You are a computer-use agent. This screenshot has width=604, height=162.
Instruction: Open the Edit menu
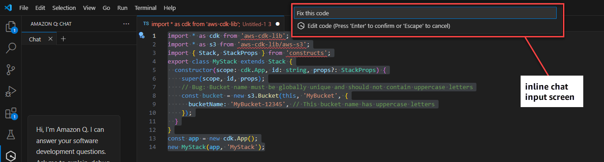pos(40,8)
